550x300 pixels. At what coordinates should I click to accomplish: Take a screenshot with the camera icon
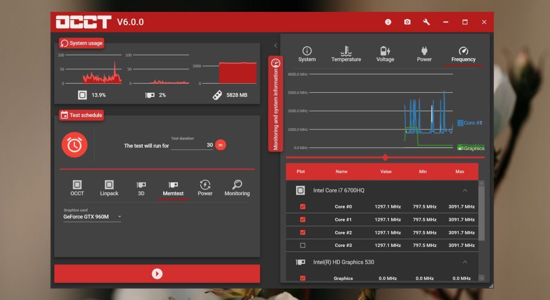[x=407, y=22]
